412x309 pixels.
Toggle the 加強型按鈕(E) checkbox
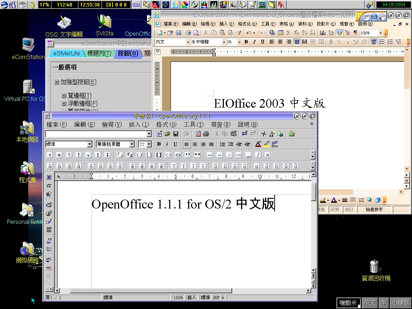point(57,82)
